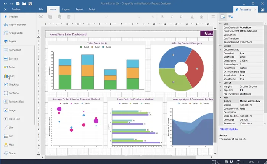Open the Group Editor panel
This screenshot has width=267, height=164.
point(13,33)
